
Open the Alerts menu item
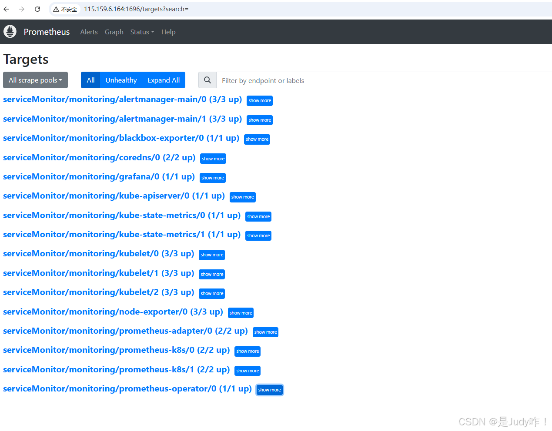click(x=89, y=32)
